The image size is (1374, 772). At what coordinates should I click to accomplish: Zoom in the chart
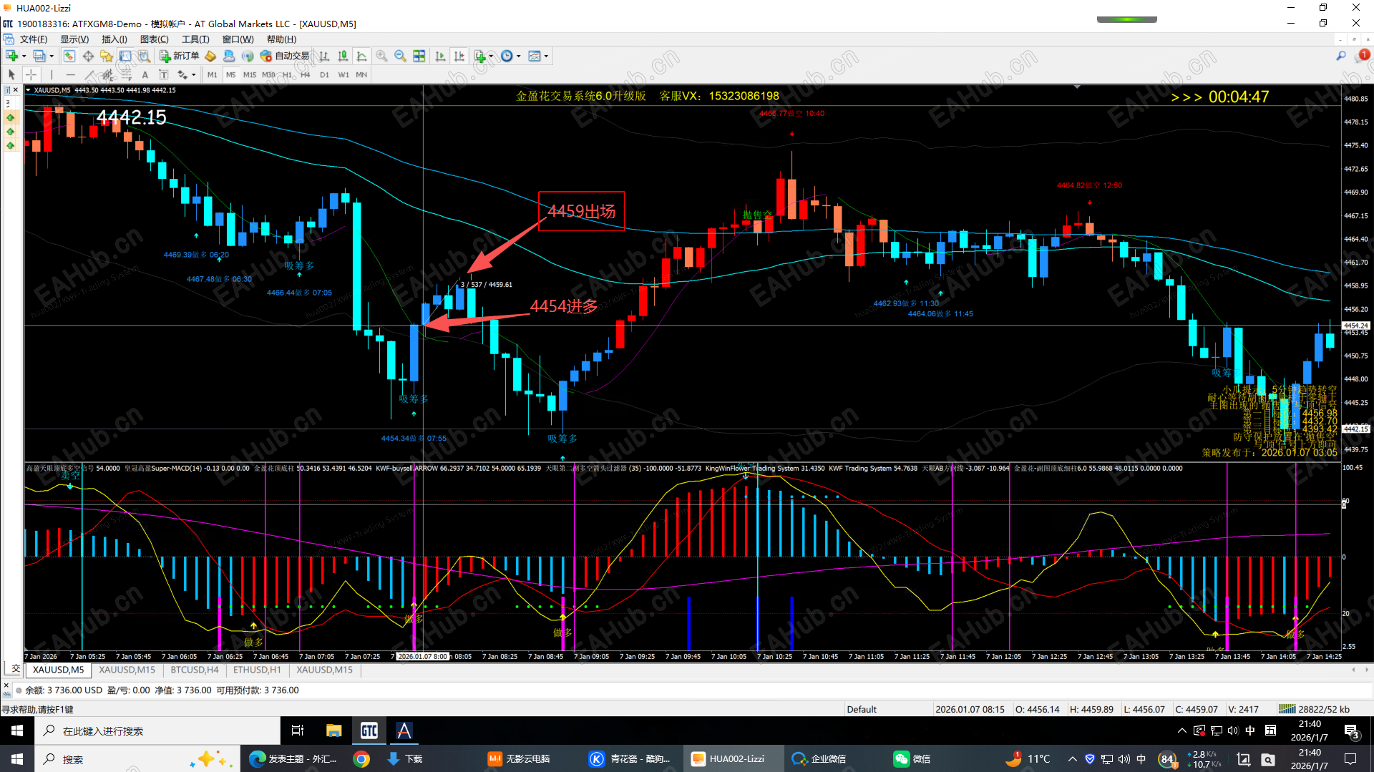coord(381,56)
